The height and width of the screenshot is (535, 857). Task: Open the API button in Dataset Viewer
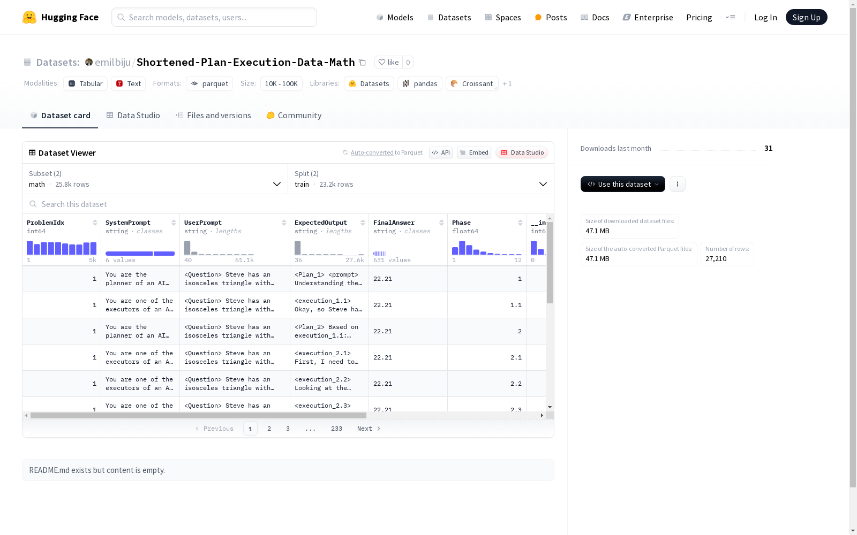click(441, 152)
